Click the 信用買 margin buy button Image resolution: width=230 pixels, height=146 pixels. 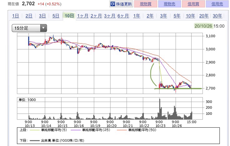pyautogui.click(x=193, y=4)
